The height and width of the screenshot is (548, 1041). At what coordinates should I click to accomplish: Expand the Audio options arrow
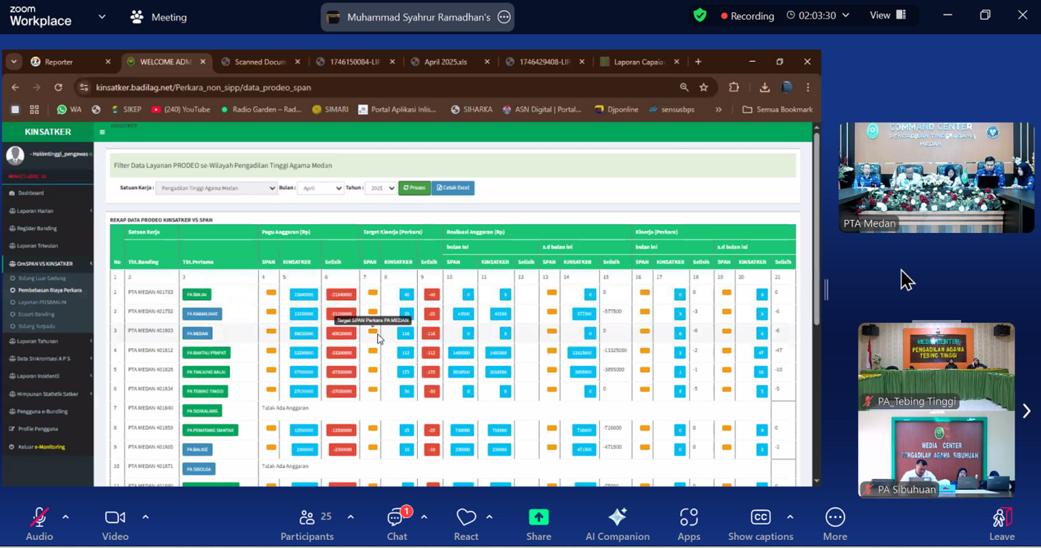(x=66, y=517)
